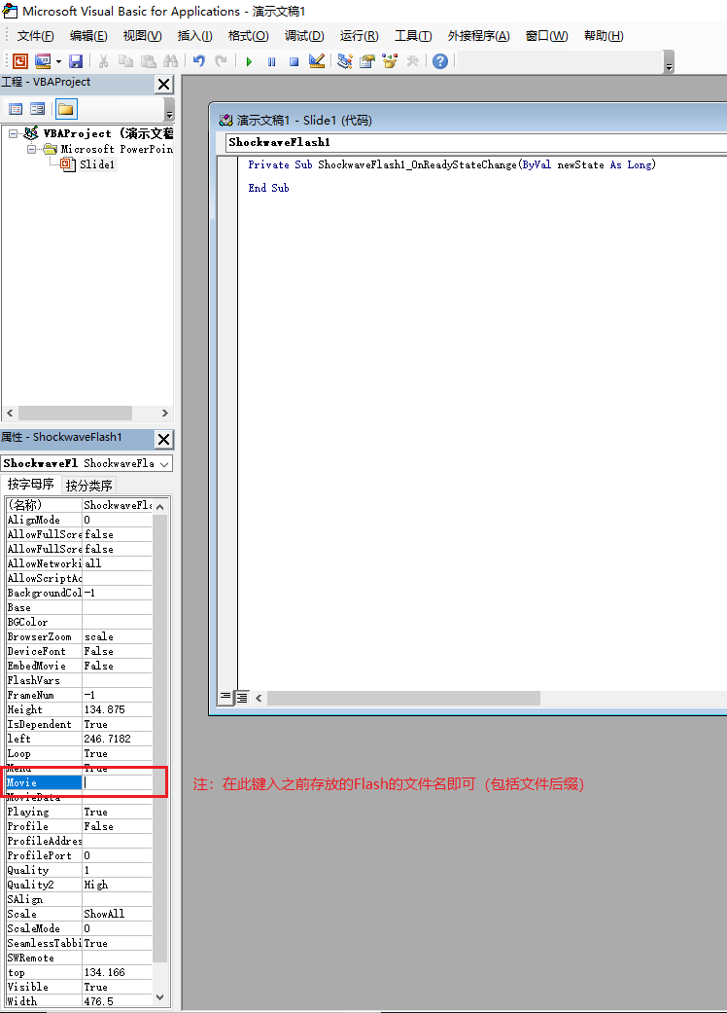Run the macro with the green play icon
The height and width of the screenshot is (1013, 727).
(249, 61)
